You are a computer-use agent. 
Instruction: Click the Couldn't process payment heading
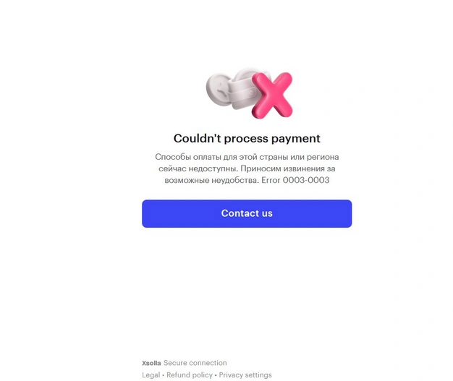[247, 139]
